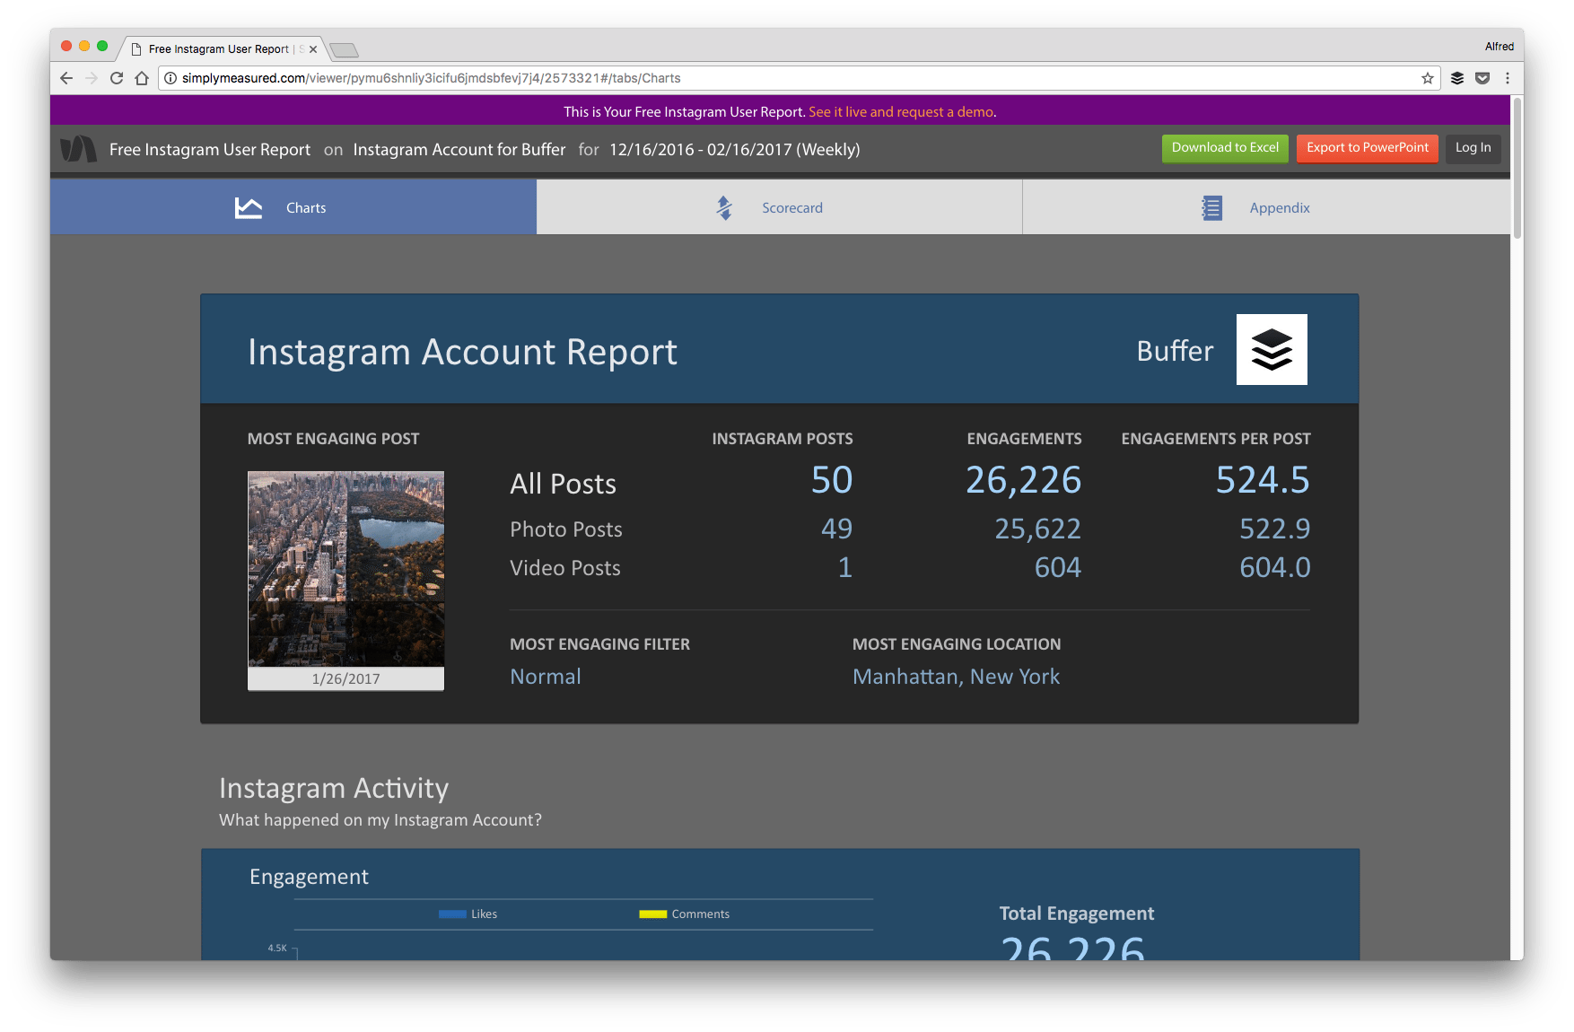Click the site info icon in address bar

pyautogui.click(x=171, y=78)
